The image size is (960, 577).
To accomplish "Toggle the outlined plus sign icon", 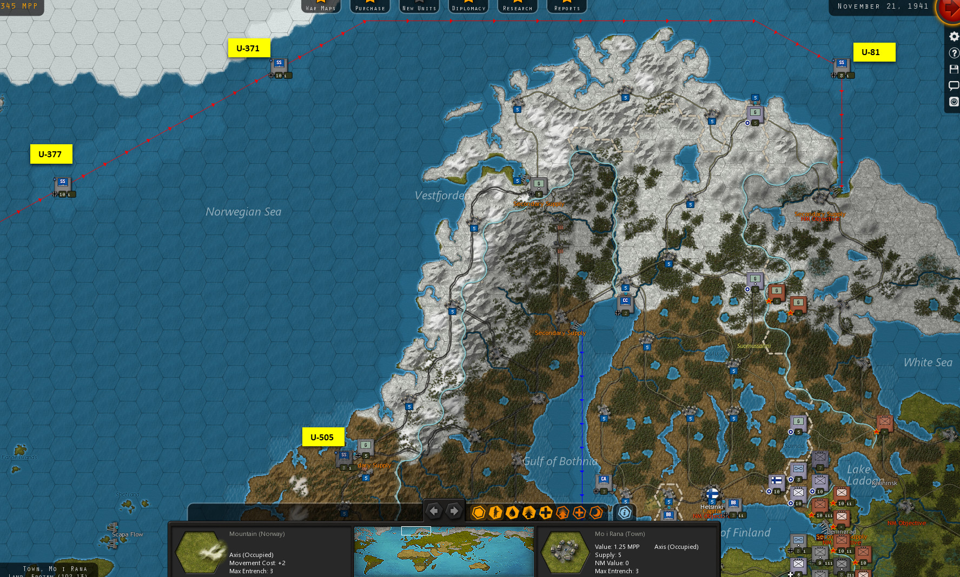I will 579,512.
